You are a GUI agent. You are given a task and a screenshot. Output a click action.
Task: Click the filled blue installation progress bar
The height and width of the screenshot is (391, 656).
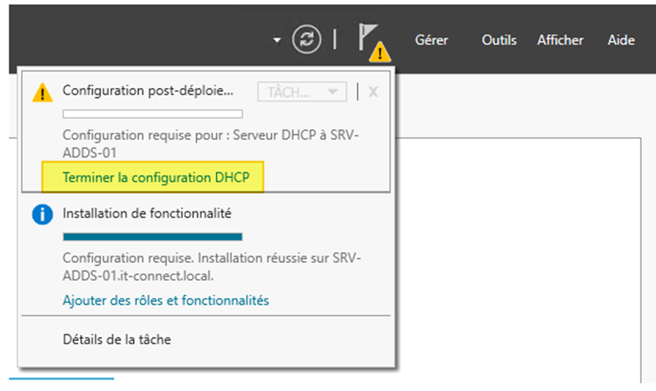coord(153,237)
